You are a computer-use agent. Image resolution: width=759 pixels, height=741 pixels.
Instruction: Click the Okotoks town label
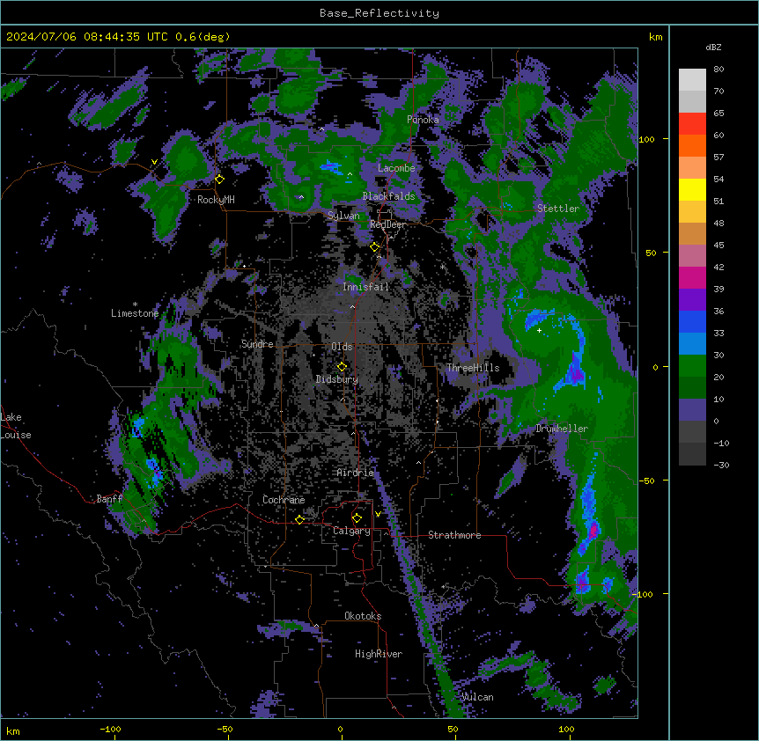[363, 616]
